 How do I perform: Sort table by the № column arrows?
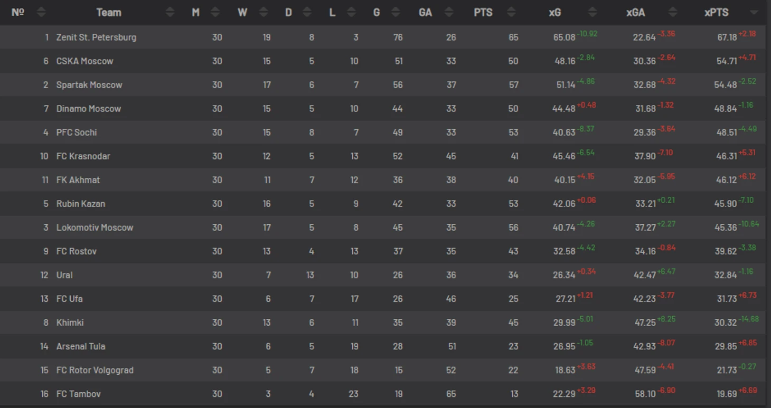coord(41,12)
